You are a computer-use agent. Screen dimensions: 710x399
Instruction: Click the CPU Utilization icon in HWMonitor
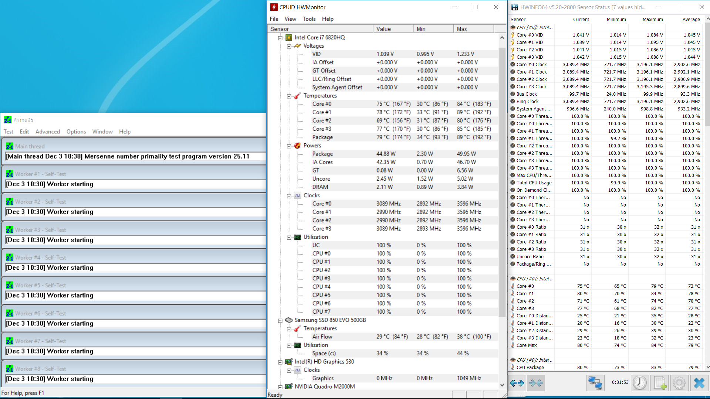click(298, 237)
